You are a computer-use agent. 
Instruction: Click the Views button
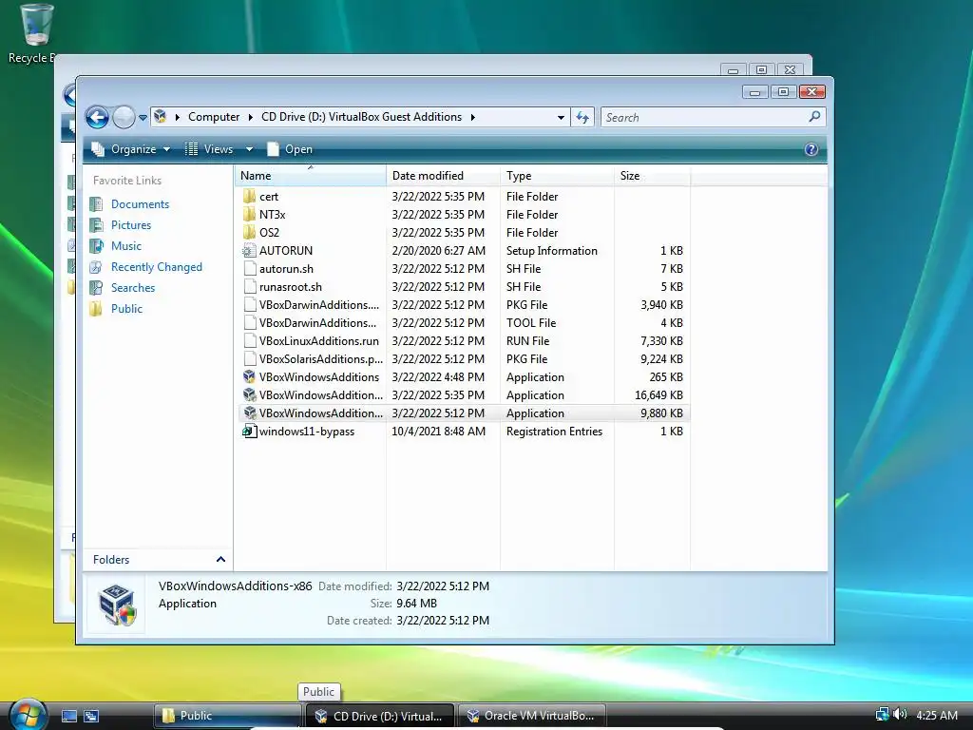click(210, 149)
